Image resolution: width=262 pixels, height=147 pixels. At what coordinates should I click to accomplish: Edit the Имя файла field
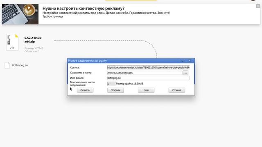tap(148, 78)
